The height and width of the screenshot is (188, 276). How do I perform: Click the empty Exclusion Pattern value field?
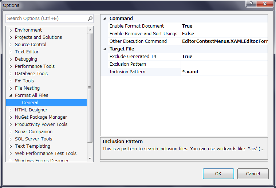(224, 64)
